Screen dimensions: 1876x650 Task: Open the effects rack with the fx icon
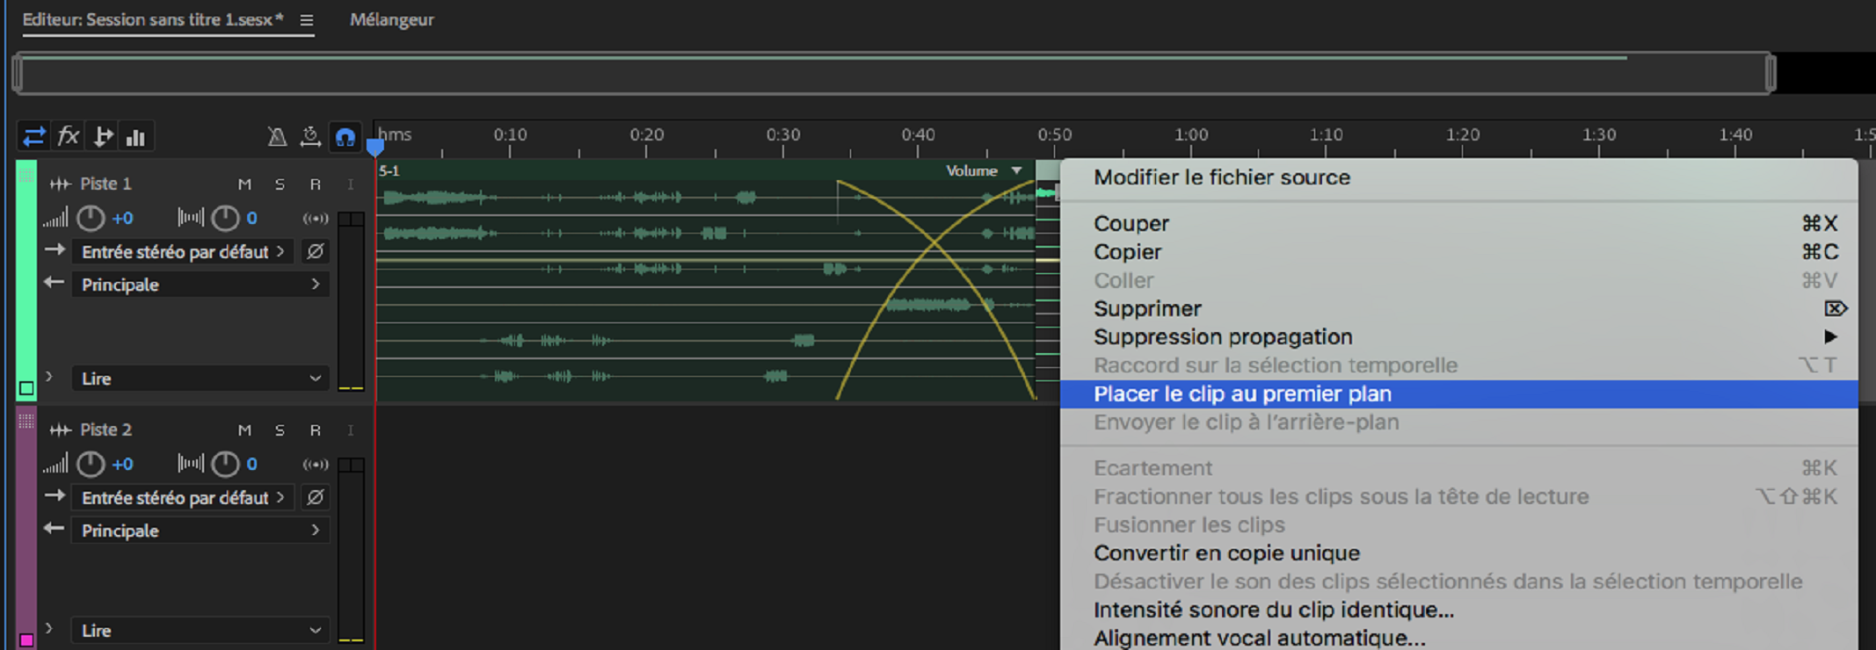tap(68, 135)
